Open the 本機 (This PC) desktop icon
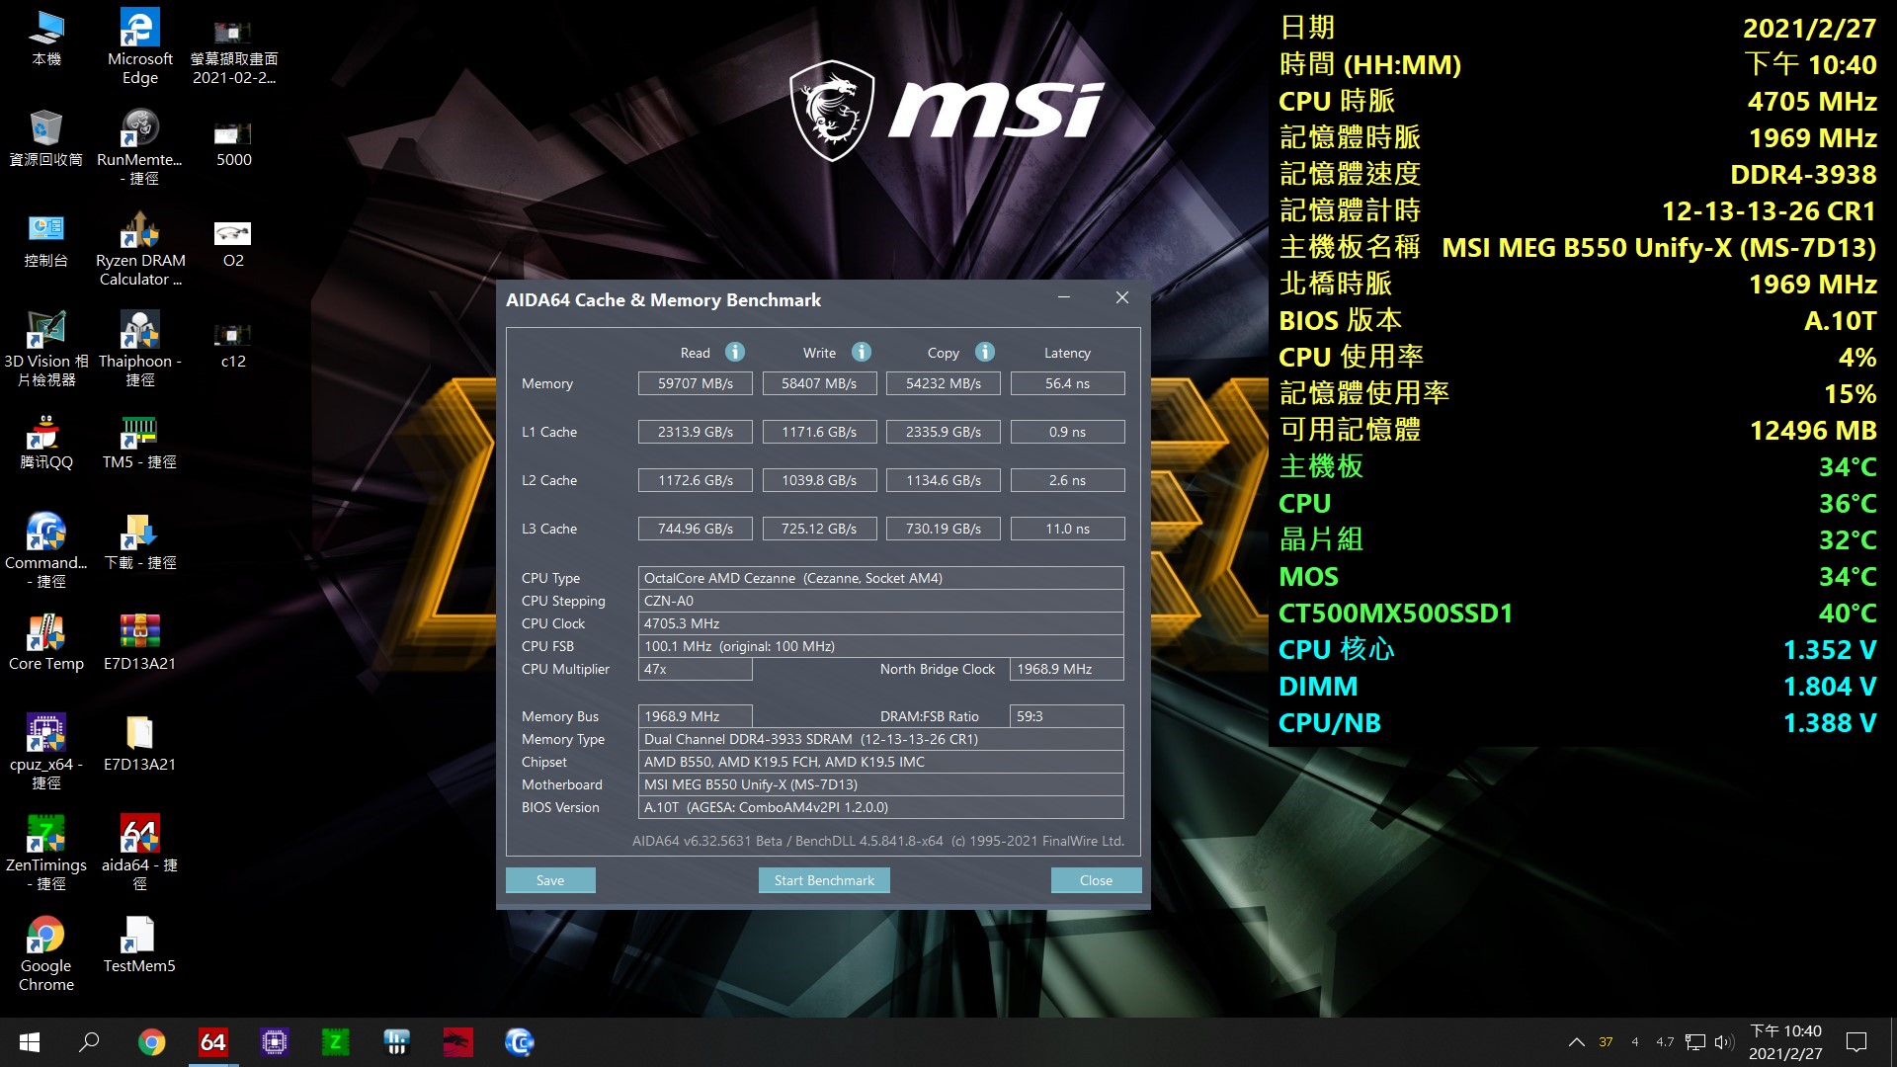Screen dimensions: 1897x1067 pyautogui.click(x=46, y=40)
